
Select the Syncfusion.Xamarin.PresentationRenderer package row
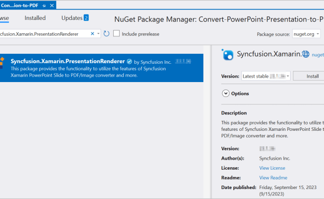(102, 68)
